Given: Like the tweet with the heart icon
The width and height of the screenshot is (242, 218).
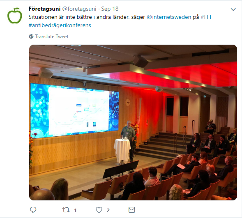Looking at the screenshot, I should point(99,210).
